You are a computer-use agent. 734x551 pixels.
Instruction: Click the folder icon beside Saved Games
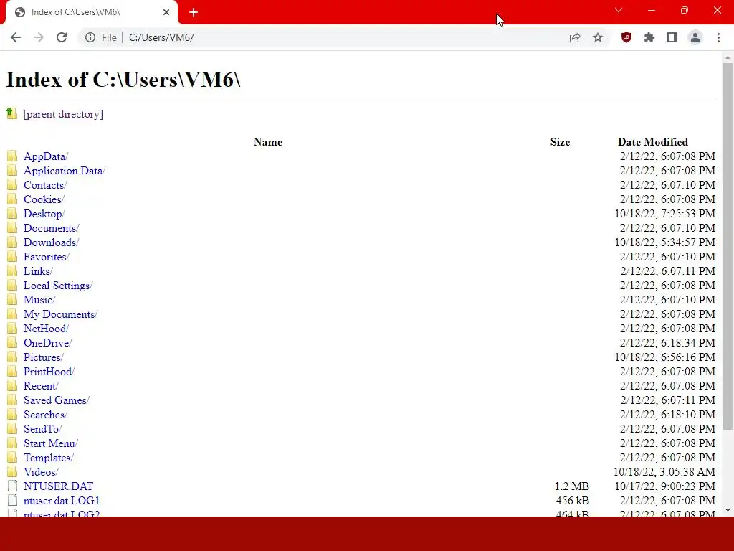[x=12, y=400]
